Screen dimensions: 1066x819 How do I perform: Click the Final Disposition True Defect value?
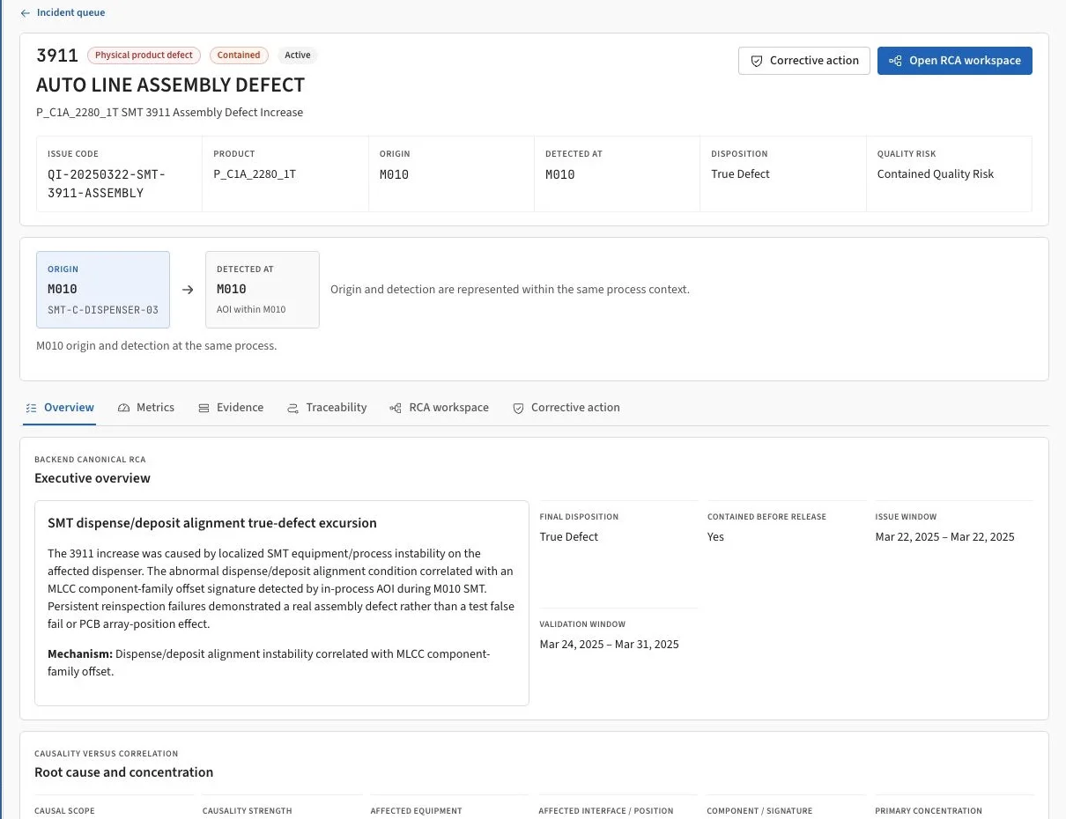pyautogui.click(x=568, y=537)
